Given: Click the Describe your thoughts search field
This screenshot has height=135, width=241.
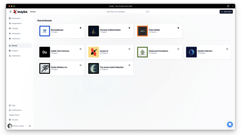Looking at the screenshot, I should pos(127,12).
